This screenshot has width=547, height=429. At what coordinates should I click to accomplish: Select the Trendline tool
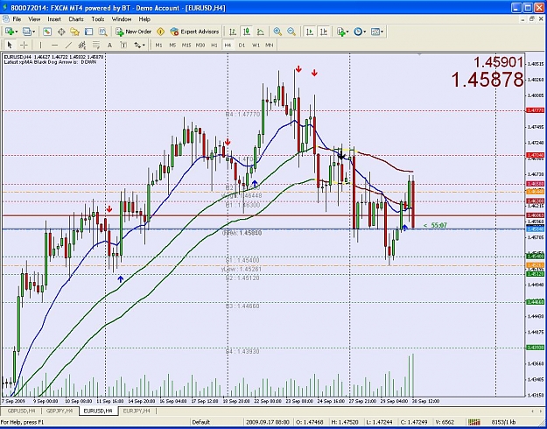point(68,45)
